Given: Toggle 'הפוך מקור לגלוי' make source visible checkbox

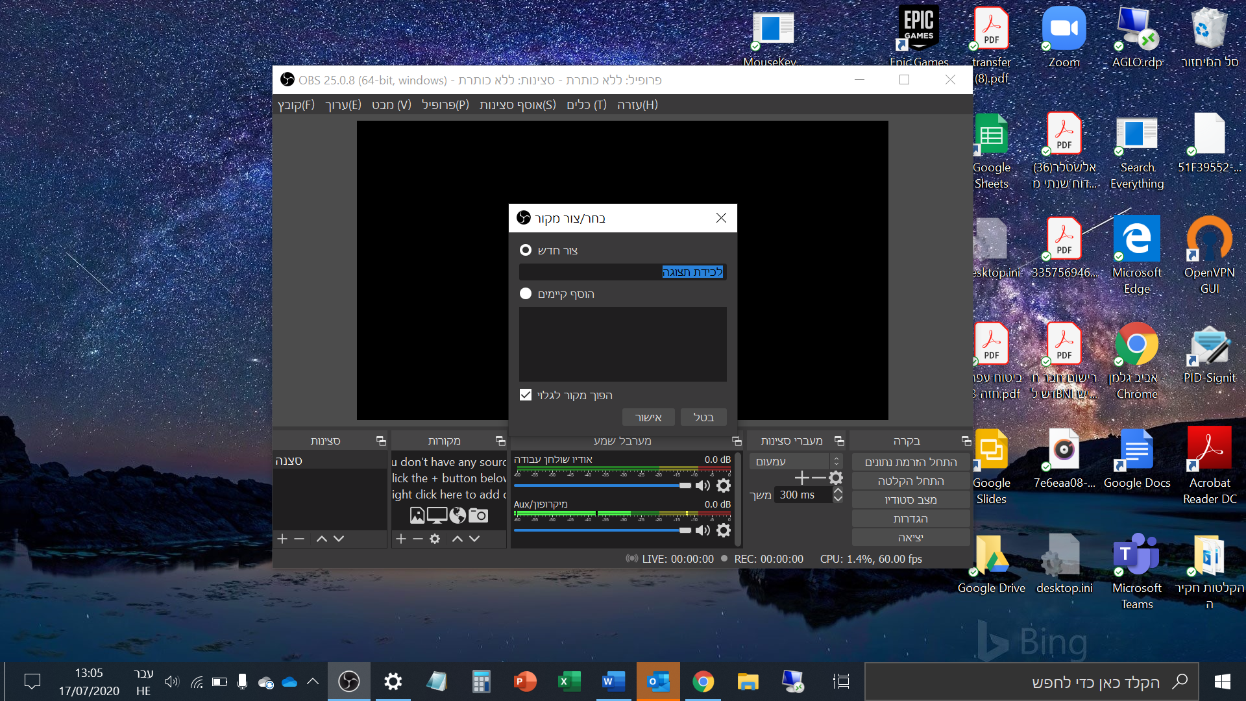Looking at the screenshot, I should click(x=526, y=395).
